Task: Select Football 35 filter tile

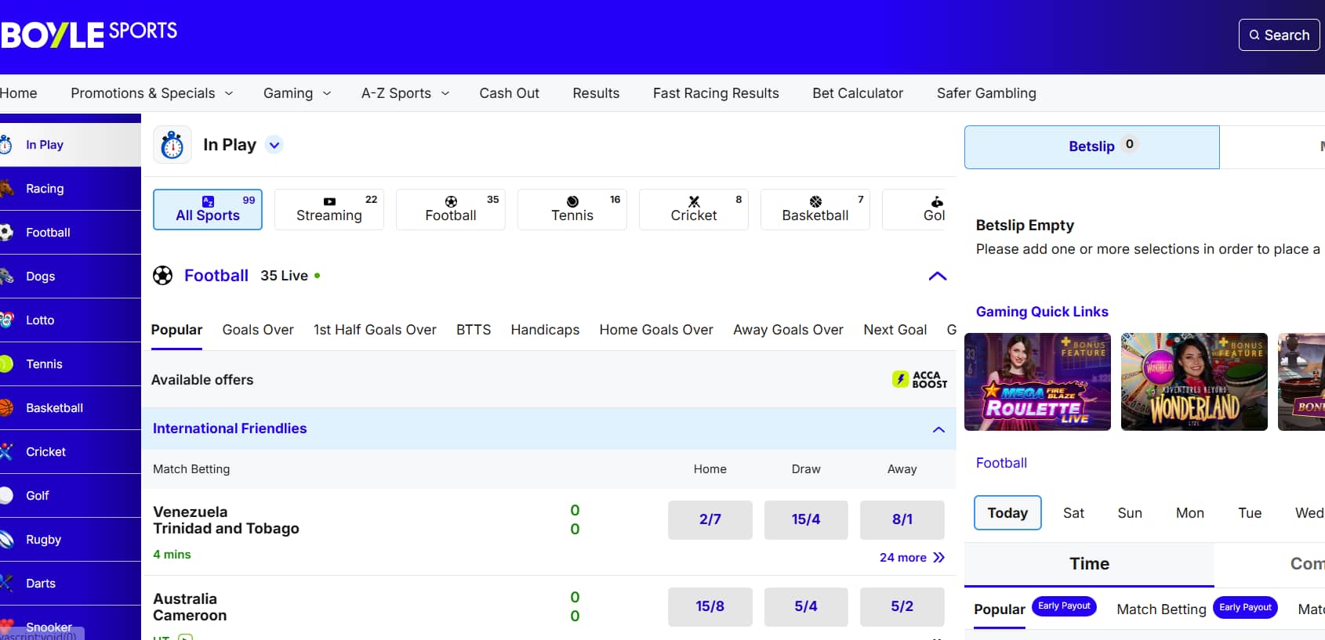Action: 451,209
